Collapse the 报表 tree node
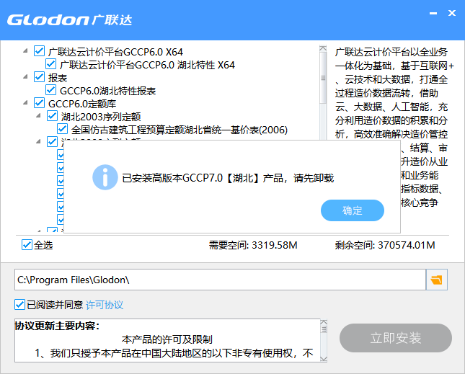465x374 pixels. pyautogui.click(x=25, y=77)
